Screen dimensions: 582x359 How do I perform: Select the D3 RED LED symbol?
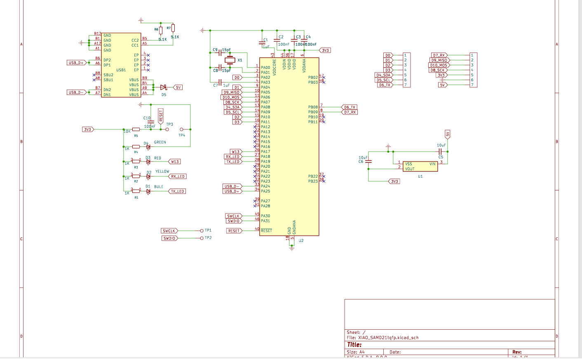[x=148, y=162]
